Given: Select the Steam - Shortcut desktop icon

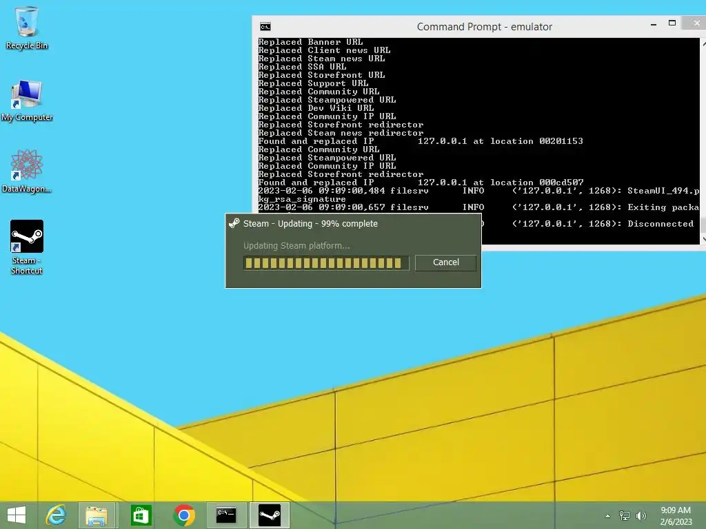Looking at the screenshot, I should click(27, 247).
